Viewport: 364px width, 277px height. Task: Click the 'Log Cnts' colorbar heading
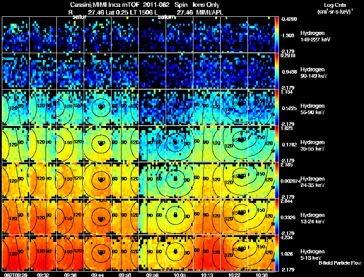pyautogui.click(x=335, y=5)
